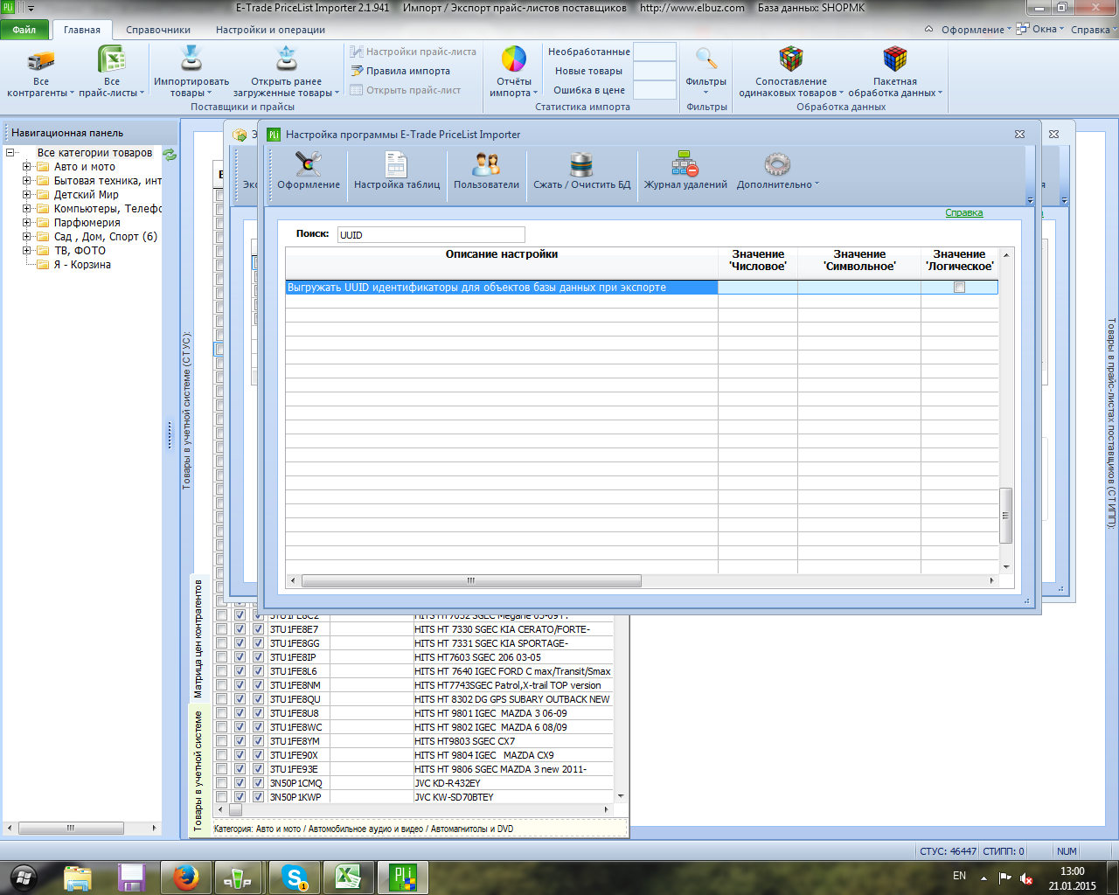
Task: Click the green refresh icon in navigation panel
Action: tap(170, 155)
